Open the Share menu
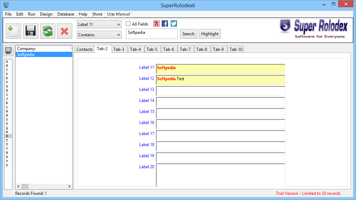 (x=97, y=14)
